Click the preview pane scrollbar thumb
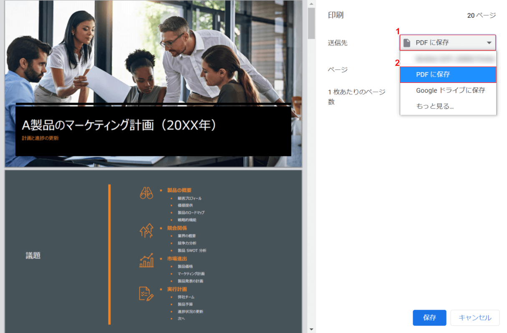The height and width of the screenshot is (333, 507). 311,23
